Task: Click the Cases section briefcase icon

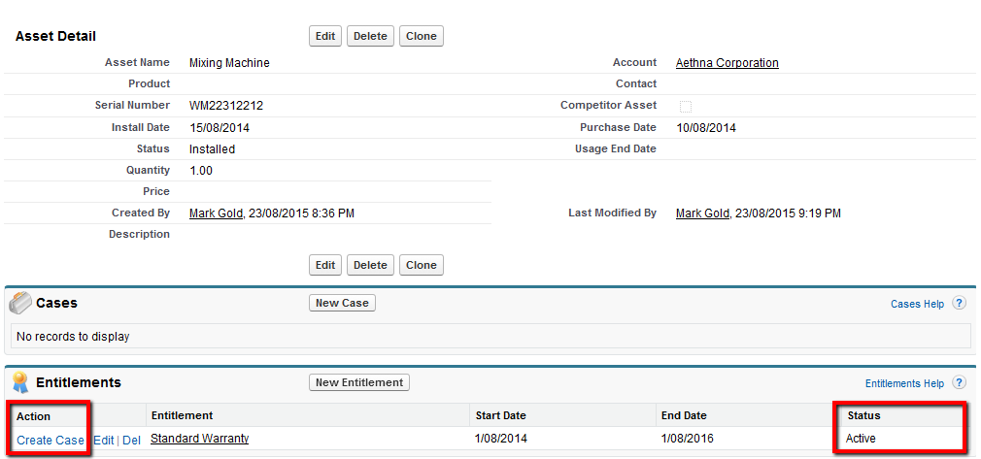Action: click(x=20, y=304)
